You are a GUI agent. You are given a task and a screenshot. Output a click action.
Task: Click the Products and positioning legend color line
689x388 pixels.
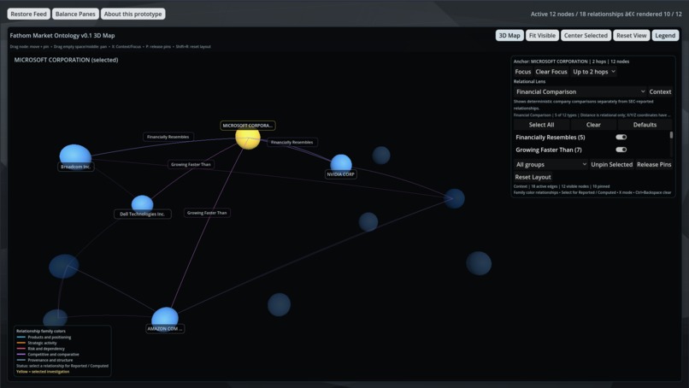[21, 338]
